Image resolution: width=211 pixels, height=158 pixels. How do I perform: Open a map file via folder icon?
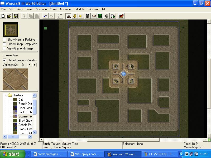click(9, 16)
